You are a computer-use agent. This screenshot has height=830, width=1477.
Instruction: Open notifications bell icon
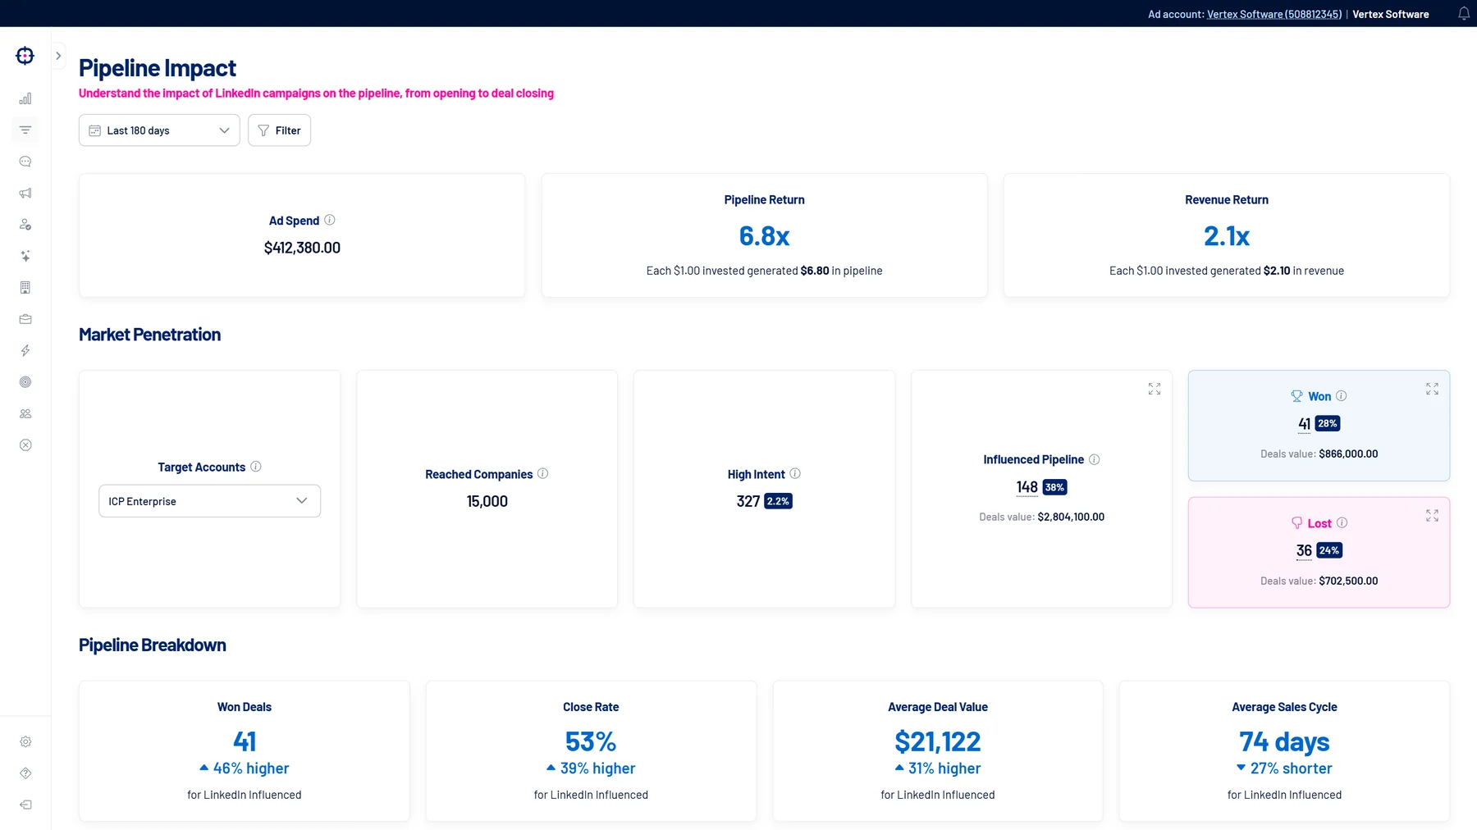coord(1464,14)
